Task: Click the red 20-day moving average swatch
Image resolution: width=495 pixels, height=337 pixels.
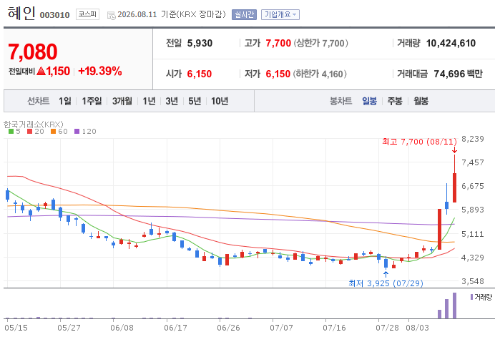Action: click(29, 132)
